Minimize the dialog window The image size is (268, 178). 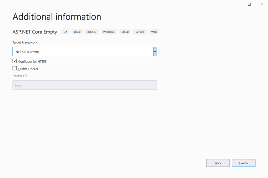tap(237, 4)
